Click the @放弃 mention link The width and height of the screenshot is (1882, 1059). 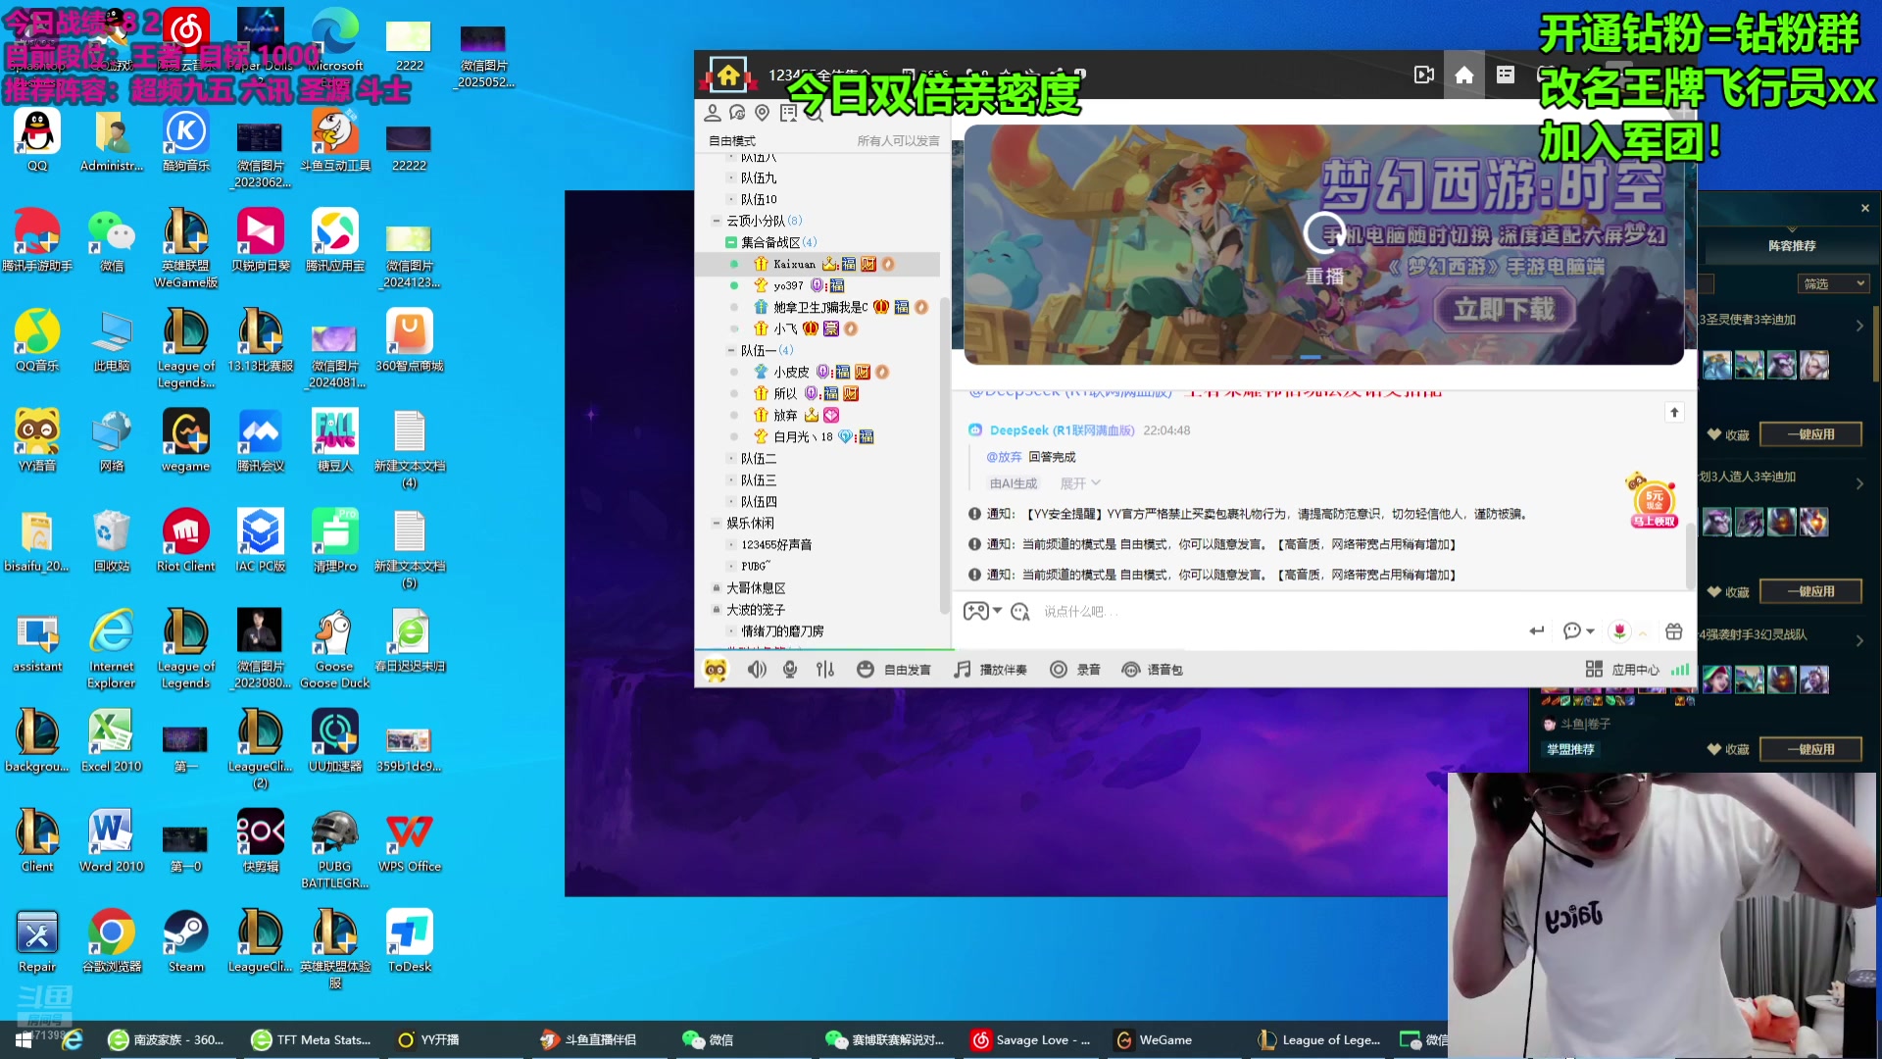(1004, 457)
